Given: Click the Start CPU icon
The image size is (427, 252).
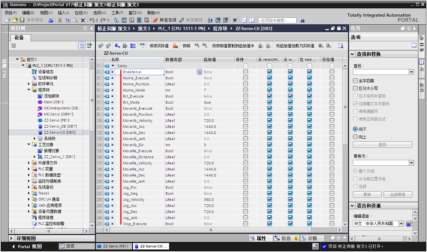Looking at the screenshot, I should [x=218, y=20].
